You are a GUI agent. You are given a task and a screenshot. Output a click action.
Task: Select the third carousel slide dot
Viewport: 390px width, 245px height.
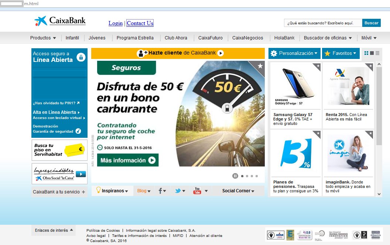tap(252, 176)
